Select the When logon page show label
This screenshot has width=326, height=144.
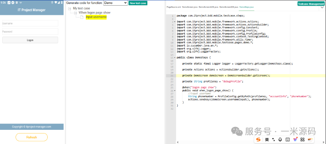tap(95, 13)
